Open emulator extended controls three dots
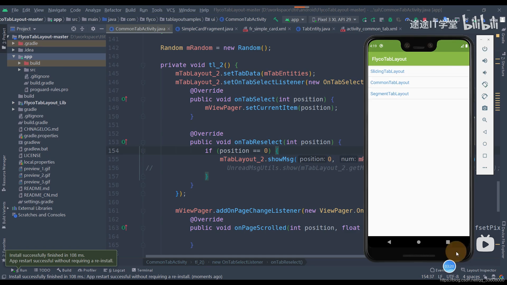The width and height of the screenshot is (507, 285). pyautogui.click(x=485, y=168)
